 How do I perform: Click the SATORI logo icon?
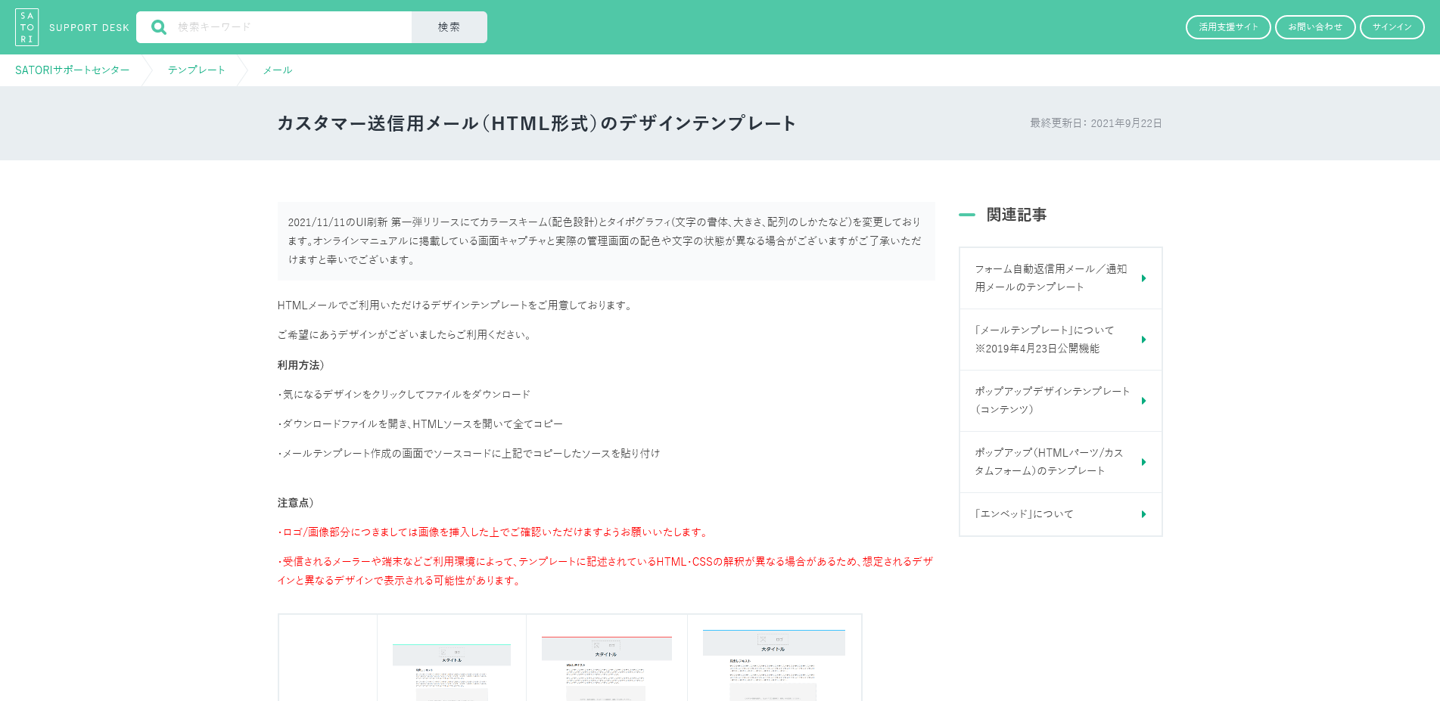(26, 27)
